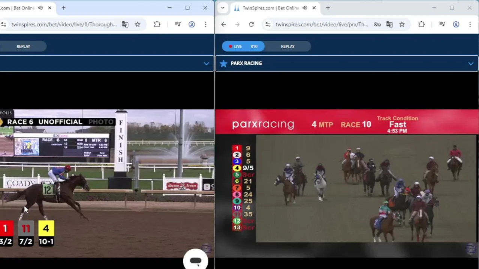Click RACE 6 UNOFFICIAL banner text

(45, 122)
